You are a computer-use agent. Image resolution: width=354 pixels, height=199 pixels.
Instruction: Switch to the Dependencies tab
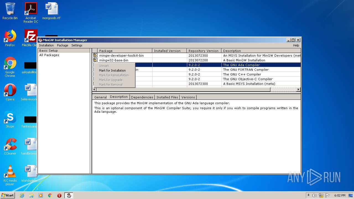tap(142, 97)
